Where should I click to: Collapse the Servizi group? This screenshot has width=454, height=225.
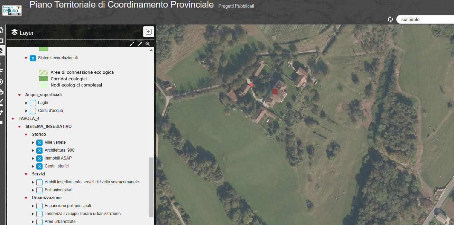click(26, 174)
